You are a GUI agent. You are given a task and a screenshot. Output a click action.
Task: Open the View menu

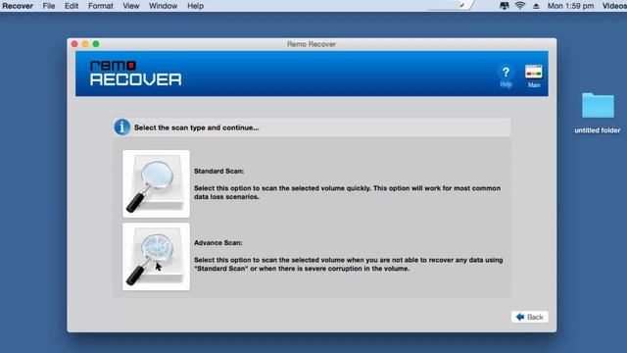[130, 6]
